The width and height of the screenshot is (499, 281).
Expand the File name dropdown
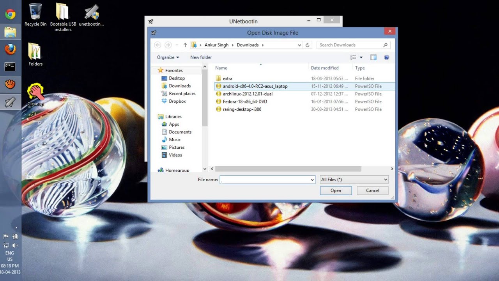(312, 180)
